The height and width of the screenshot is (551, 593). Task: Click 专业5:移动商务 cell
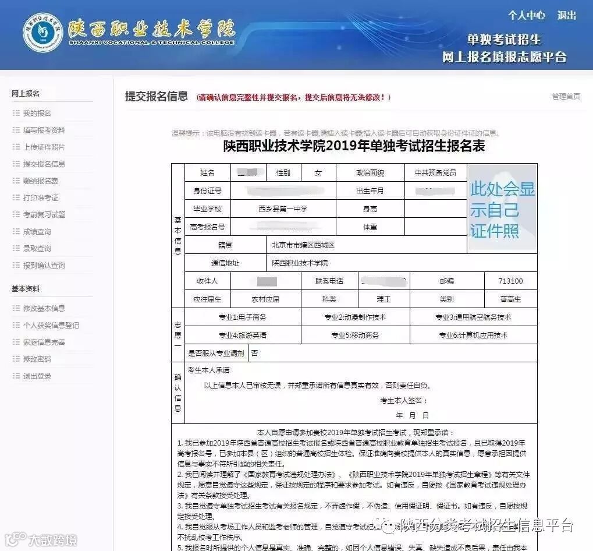pyautogui.click(x=355, y=335)
